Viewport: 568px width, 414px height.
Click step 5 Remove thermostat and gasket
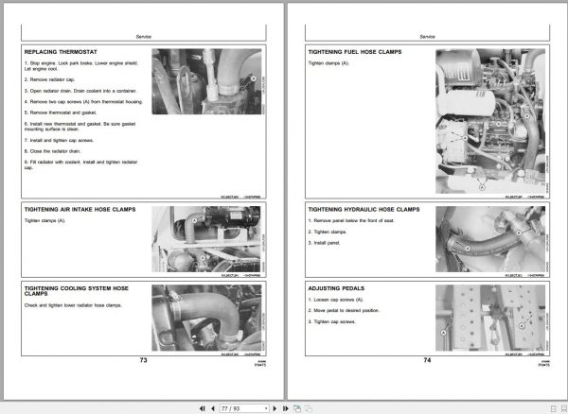61,112
